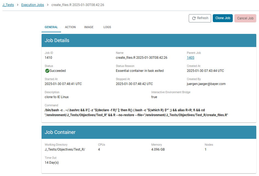Click the creator email juergen.jaeger@bayer.com
This screenshot has height=176, width=259.
pos(206,84)
